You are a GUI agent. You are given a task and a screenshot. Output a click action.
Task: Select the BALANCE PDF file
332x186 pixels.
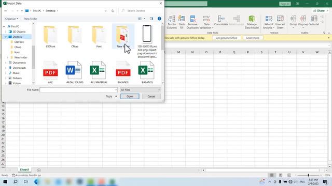[x=123, y=72]
